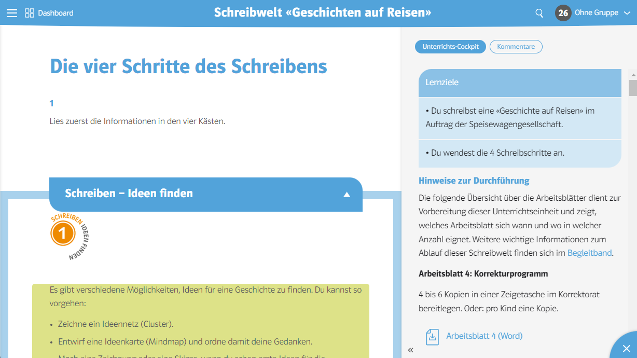Close the cockpit with the round X button
The height and width of the screenshot is (358, 637).
[626, 348]
